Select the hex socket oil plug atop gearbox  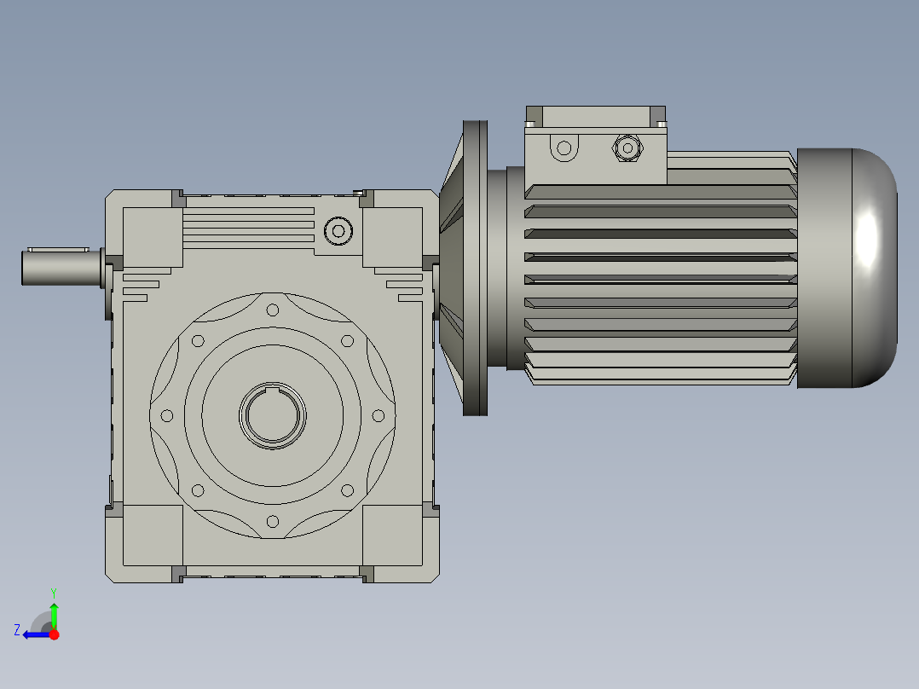(x=338, y=231)
